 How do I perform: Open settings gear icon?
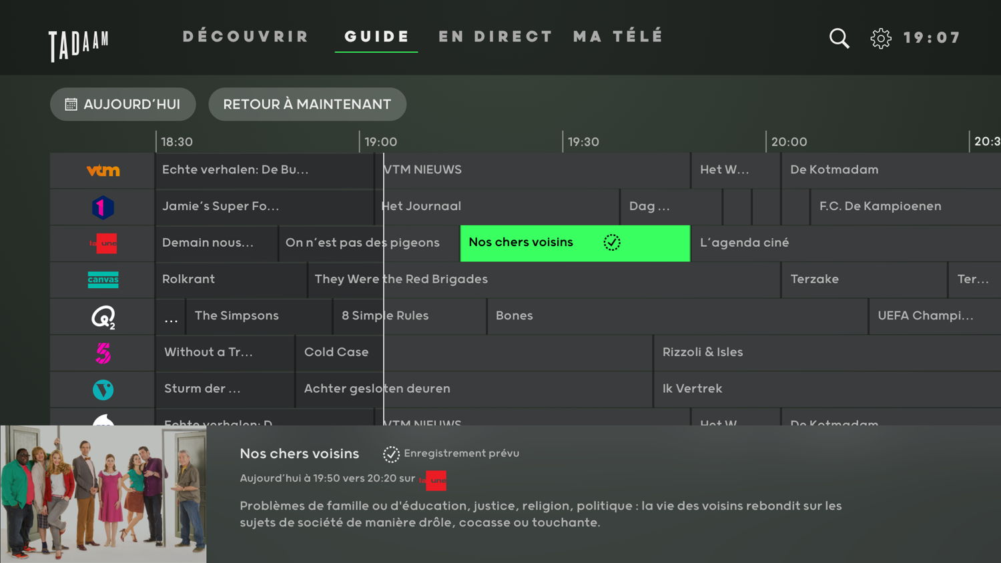click(881, 38)
